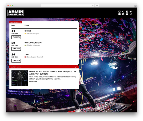Viewport: 143px width, 121px height.
Task: Go to next news with the arrow
Action: 76,67
